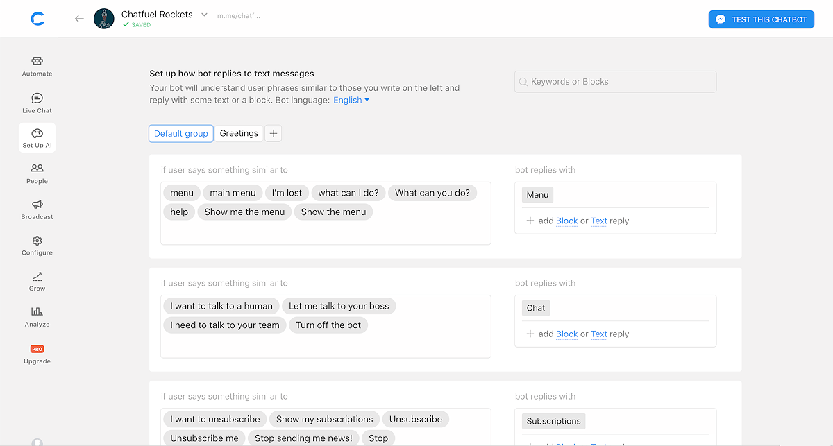The image size is (833, 446).
Task: Add a new group with plus button
Action: pyautogui.click(x=274, y=133)
